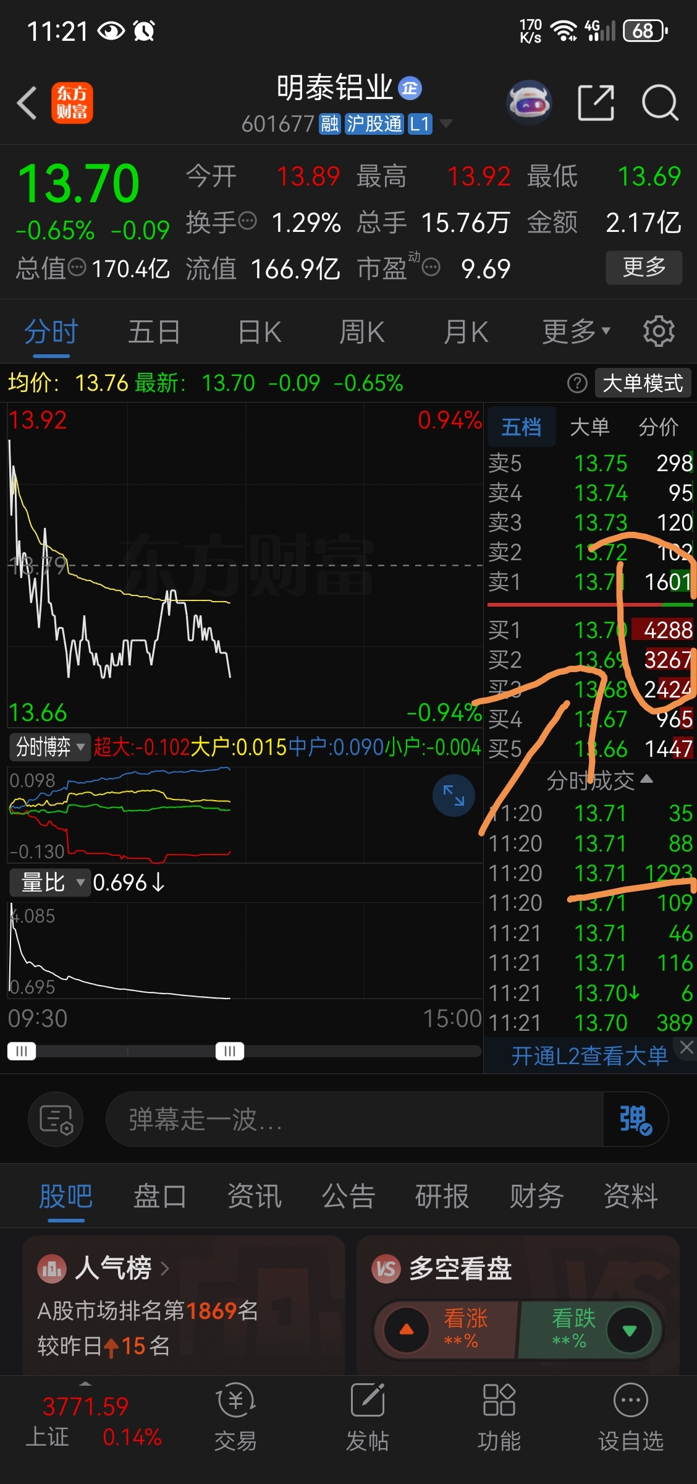Screen dimensions: 697x1484
Task: Switch to 周K chart tab
Action: click(x=362, y=332)
